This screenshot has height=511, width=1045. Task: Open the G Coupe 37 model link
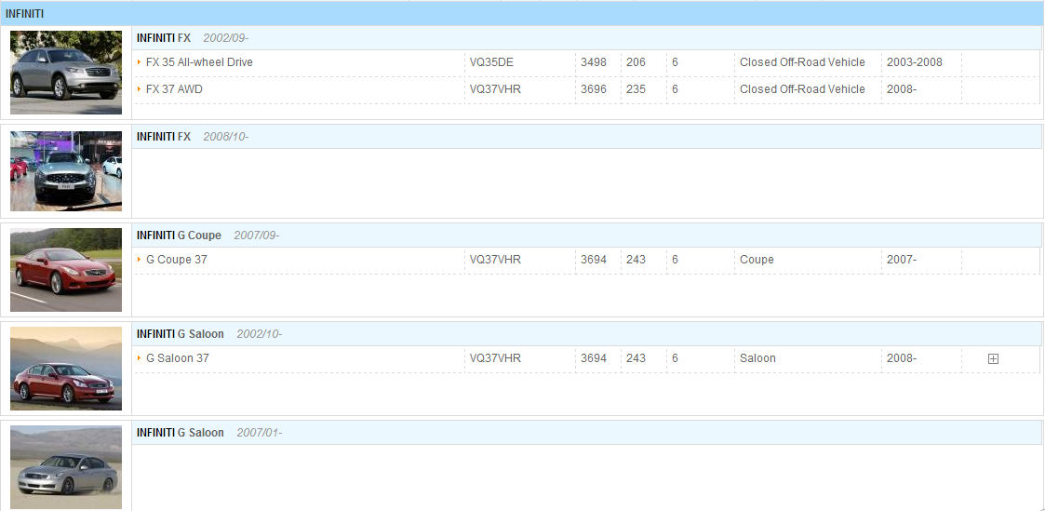[177, 259]
